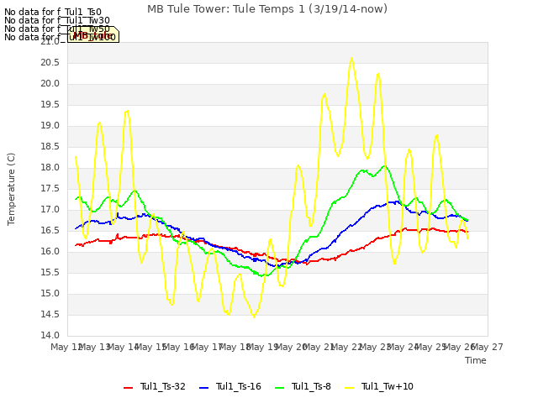Select the Tul1_Ts-16 legend label
The height and width of the screenshot is (403, 538).
239,386
